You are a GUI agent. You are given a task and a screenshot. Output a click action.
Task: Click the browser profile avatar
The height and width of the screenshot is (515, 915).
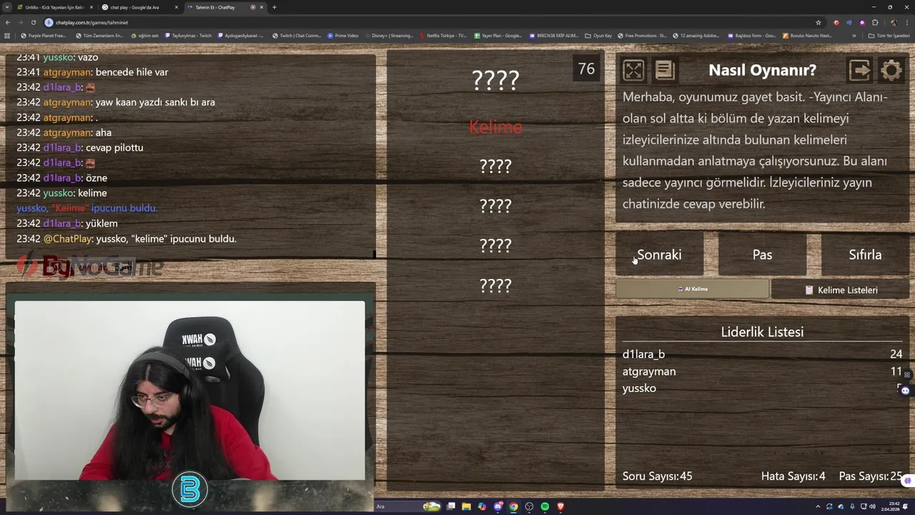[x=894, y=22]
